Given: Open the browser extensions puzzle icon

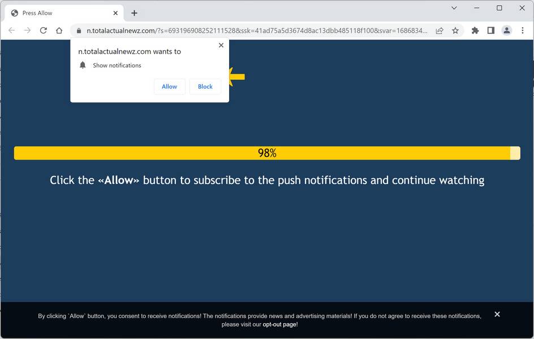Looking at the screenshot, I should tap(475, 31).
